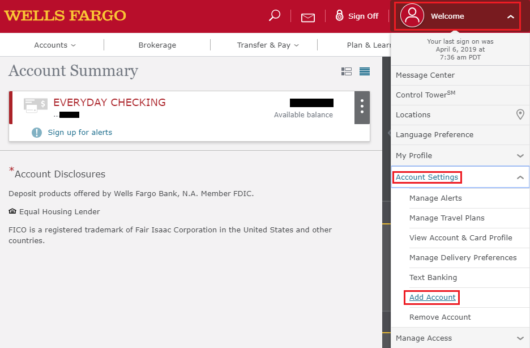Click the search magnifier icon

(x=275, y=15)
